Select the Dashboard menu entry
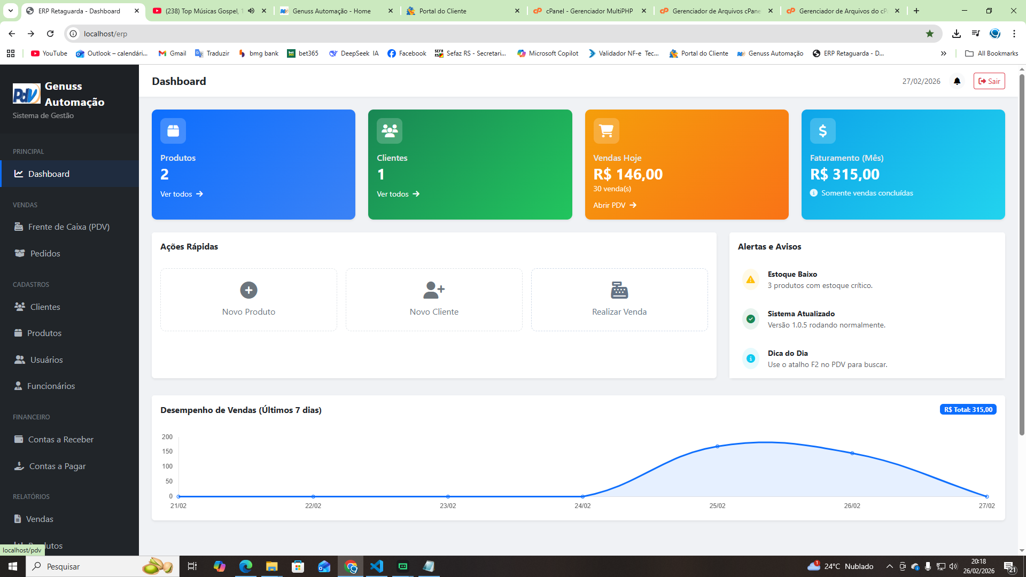 (49, 174)
